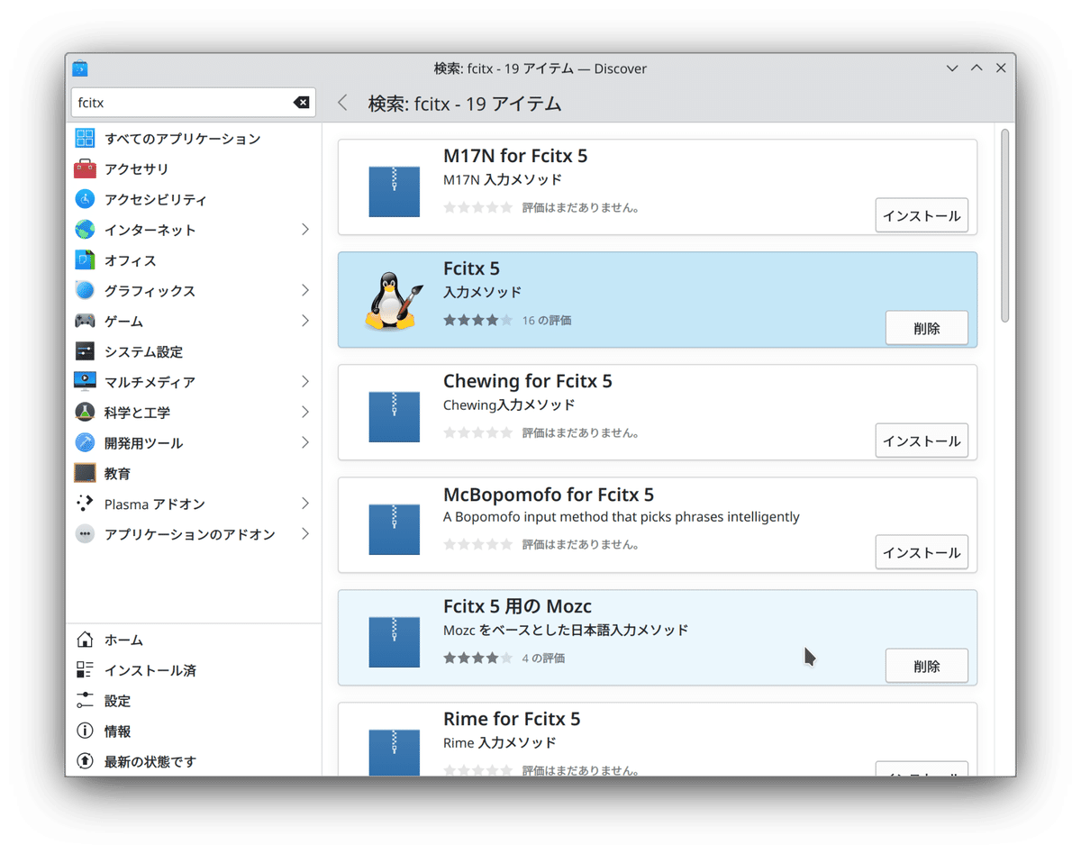Image resolution: width=1081 pixels, height=854 pixels.
Task: Click the Science and Engineering flask icon
Action: pos(85,412)
